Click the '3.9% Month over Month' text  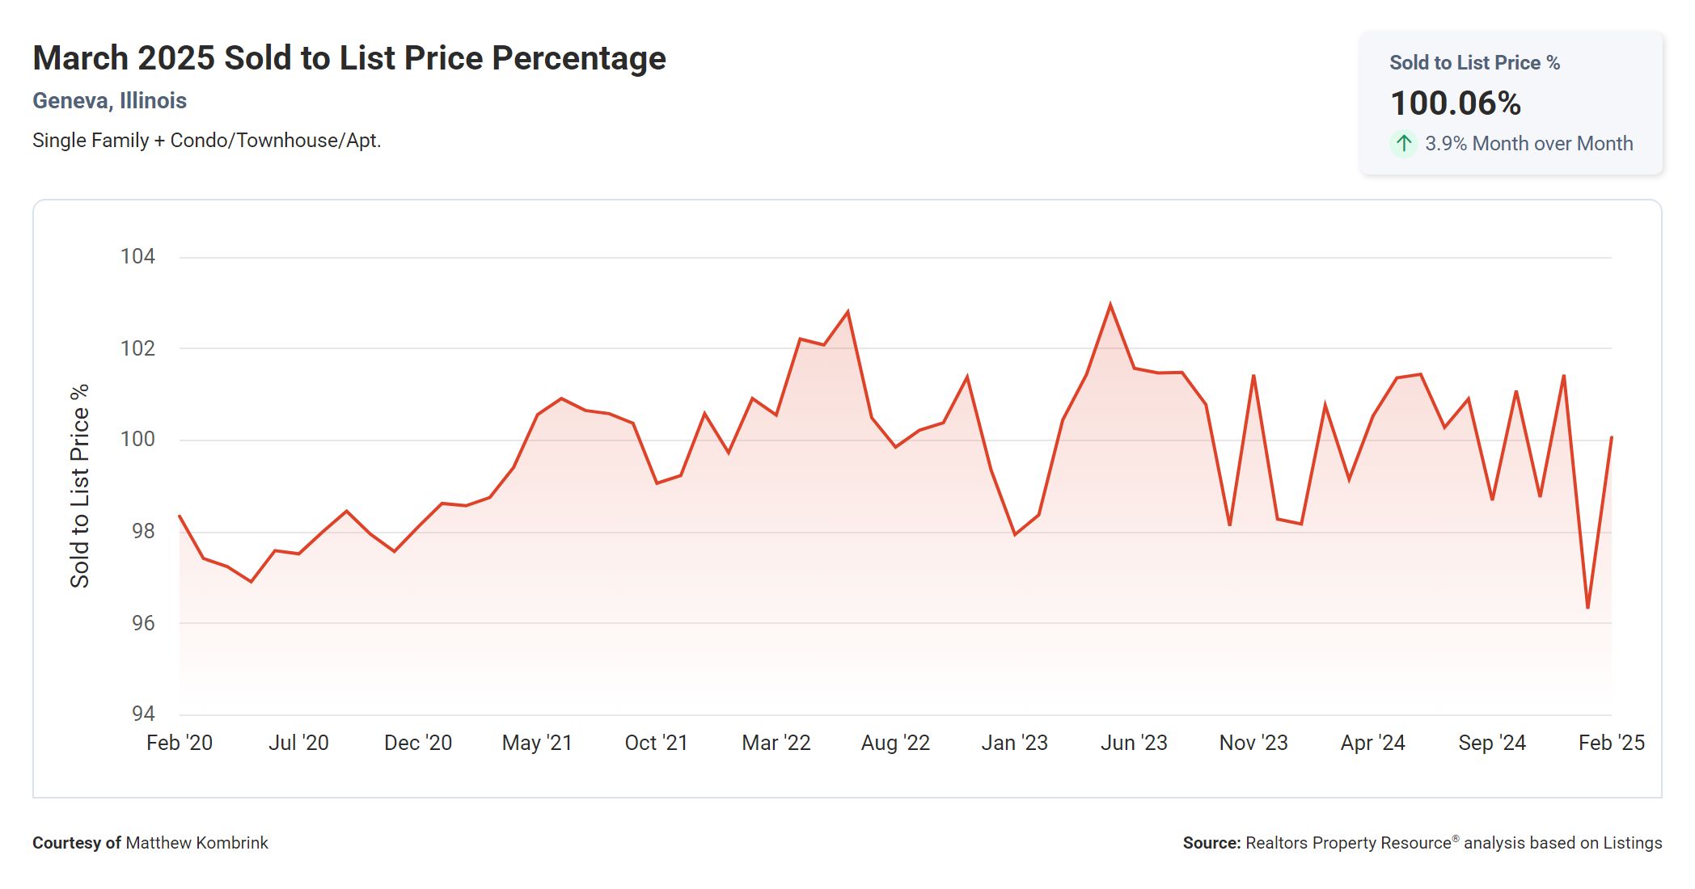tap(1528, 144)
